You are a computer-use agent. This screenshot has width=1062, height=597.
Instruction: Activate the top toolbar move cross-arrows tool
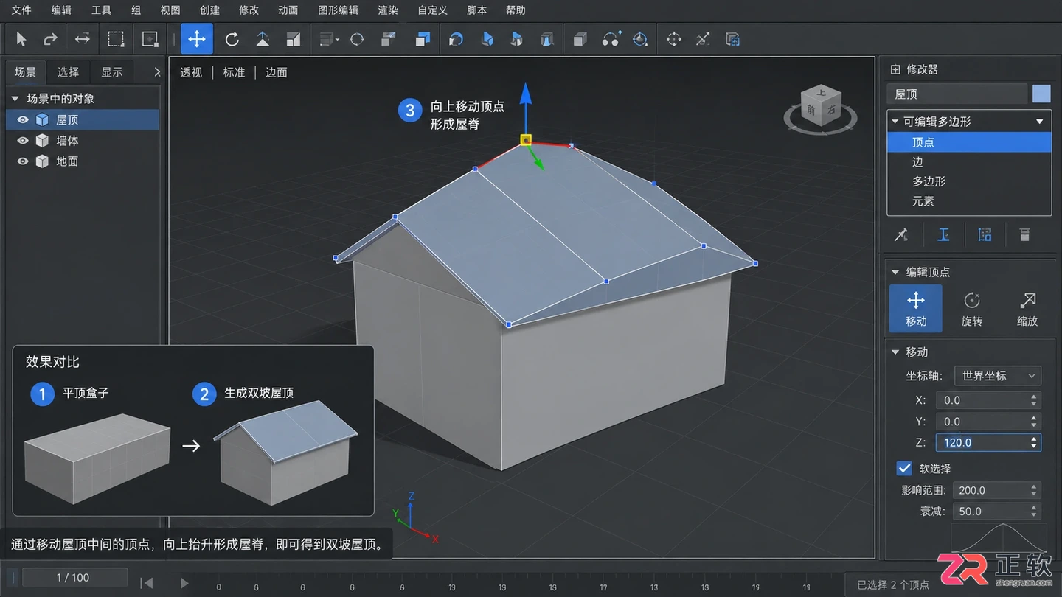pyautogui.click(x=197, y=39)
